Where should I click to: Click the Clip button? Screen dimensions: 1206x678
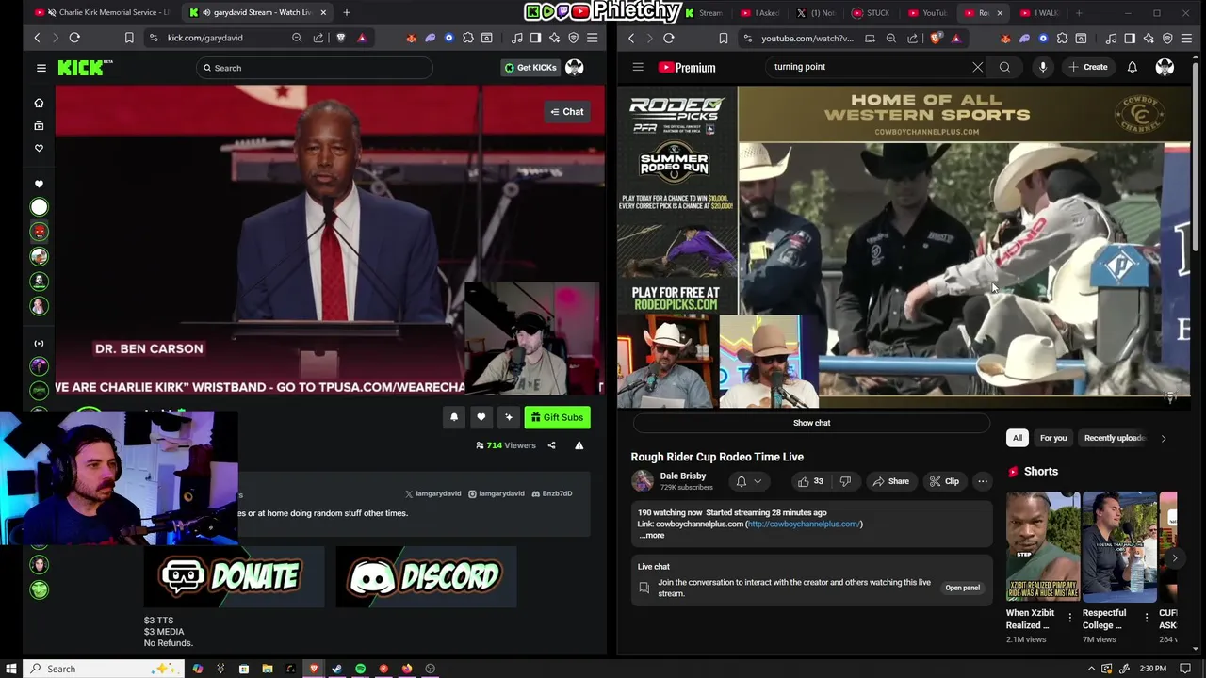pos(944,481)
